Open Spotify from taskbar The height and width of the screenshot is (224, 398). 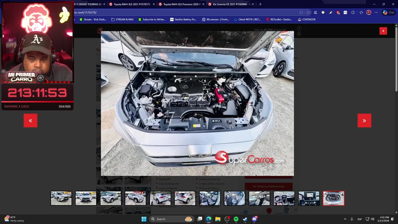(x=236, y=219)
